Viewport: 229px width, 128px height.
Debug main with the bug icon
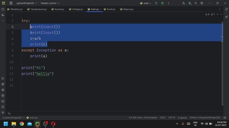coord(162,3)
